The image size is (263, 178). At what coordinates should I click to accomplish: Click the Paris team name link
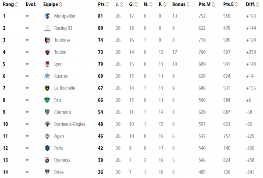[x=59, y=148]
